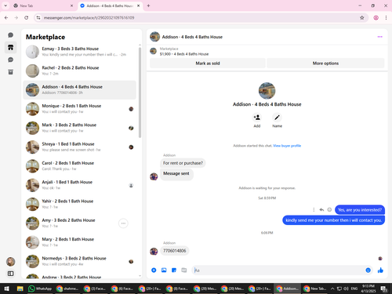Image resolution: width=392 pixels, height=294 pixels.
Task: Open View buyer profile link
Action: (287, 146)
